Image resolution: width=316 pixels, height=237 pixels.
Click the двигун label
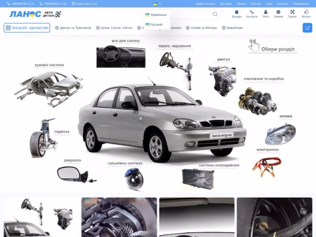point(224,59)
